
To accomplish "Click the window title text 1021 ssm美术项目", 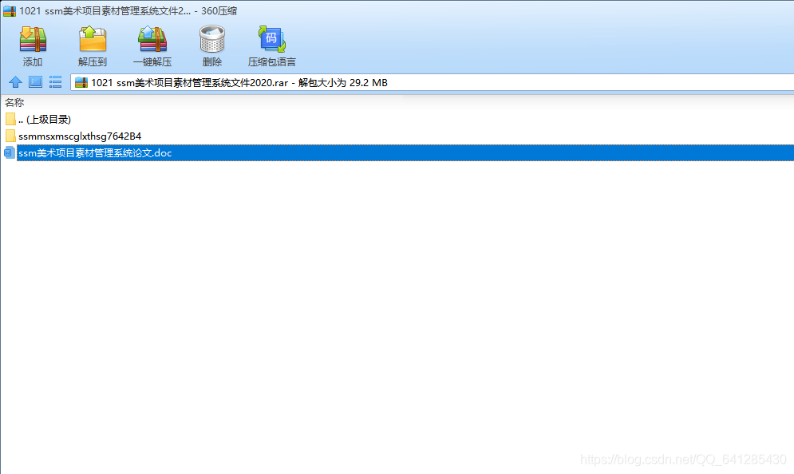I will pos(128,10).
